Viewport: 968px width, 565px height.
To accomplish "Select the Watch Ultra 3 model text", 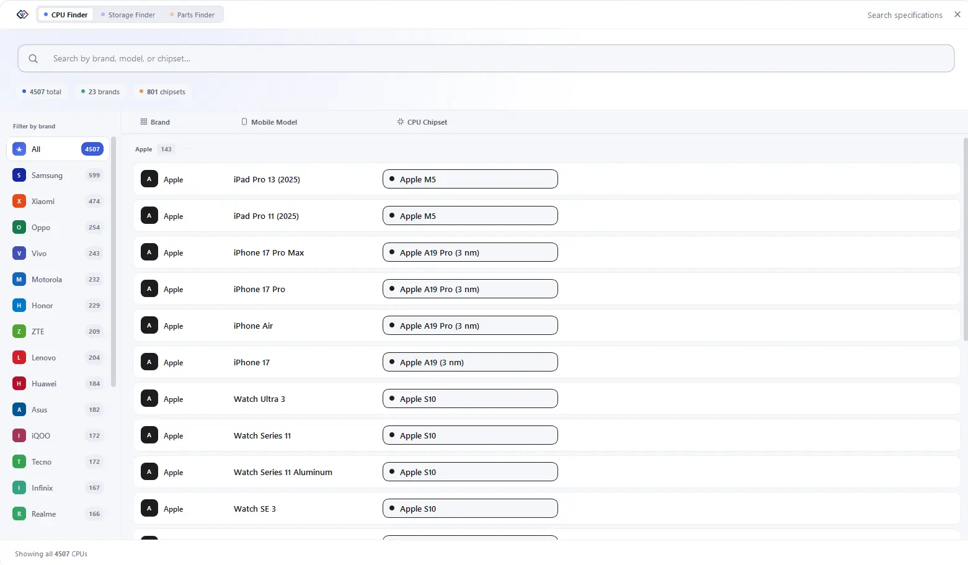I will [x=259, y=399].
